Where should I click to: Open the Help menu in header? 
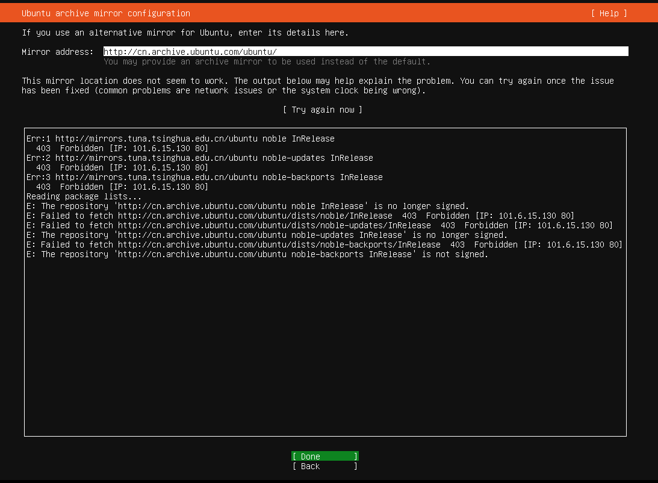pos(609,13)
